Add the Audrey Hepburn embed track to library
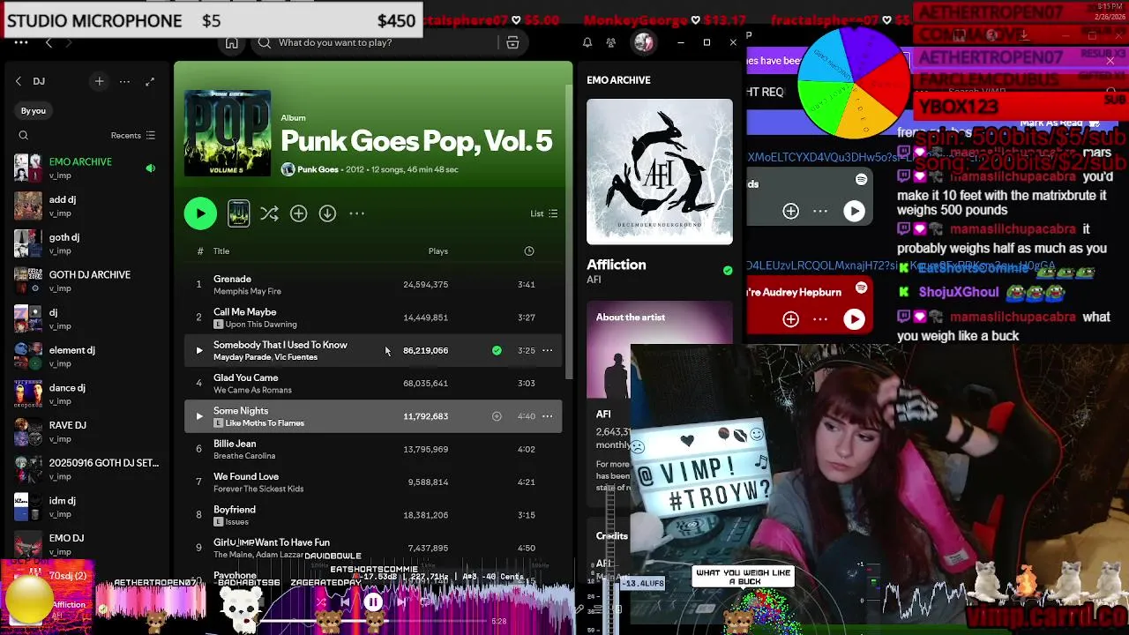Image resolution: width=1129 pixels, height=635 pixels. coord(790,319)
